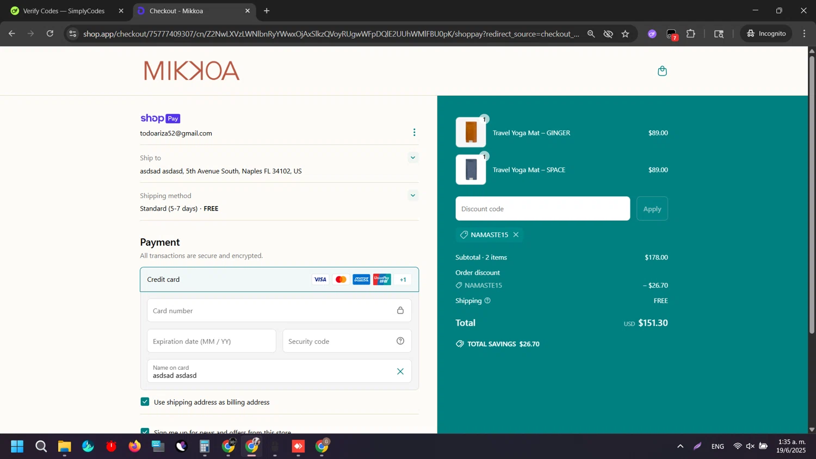The width and height of the screenshot is (816, 459).
Task: Click the American Express logo
Action: coord(361,280)
